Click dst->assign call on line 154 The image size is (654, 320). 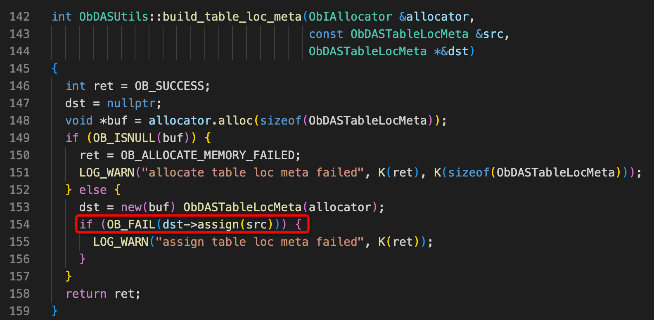tap(201, 224)
